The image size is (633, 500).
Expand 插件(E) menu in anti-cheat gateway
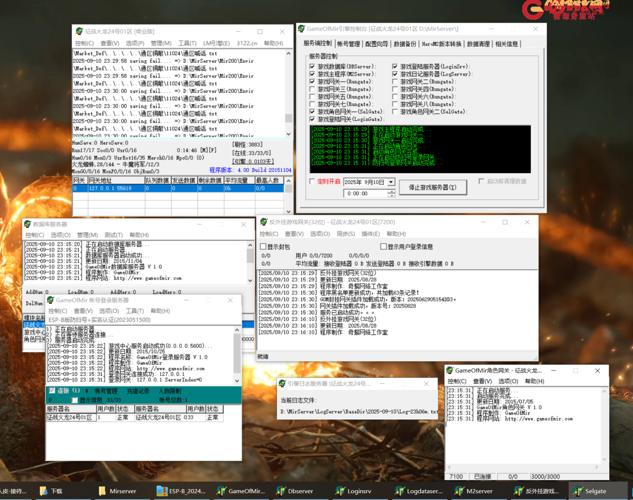370,234
